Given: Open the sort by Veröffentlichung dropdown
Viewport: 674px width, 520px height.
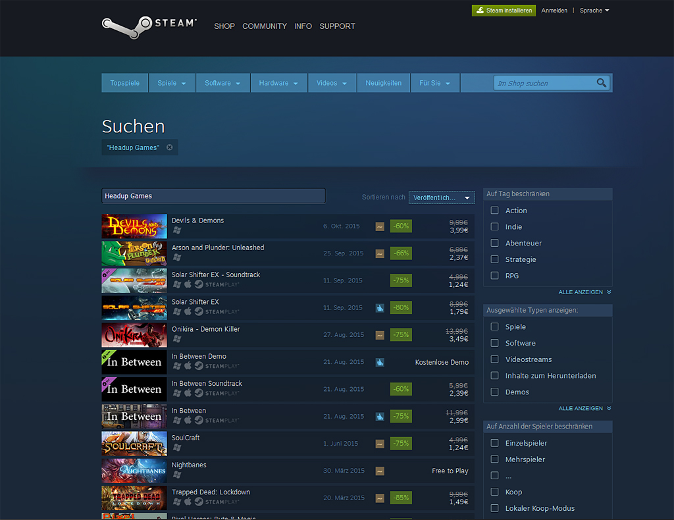Looking at the screenshot, I should point(441,197).
